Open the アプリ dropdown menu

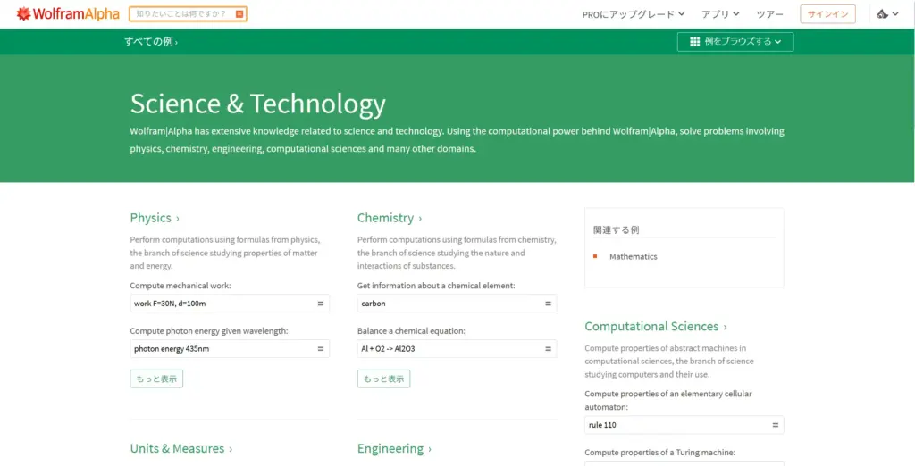(720, 14)
